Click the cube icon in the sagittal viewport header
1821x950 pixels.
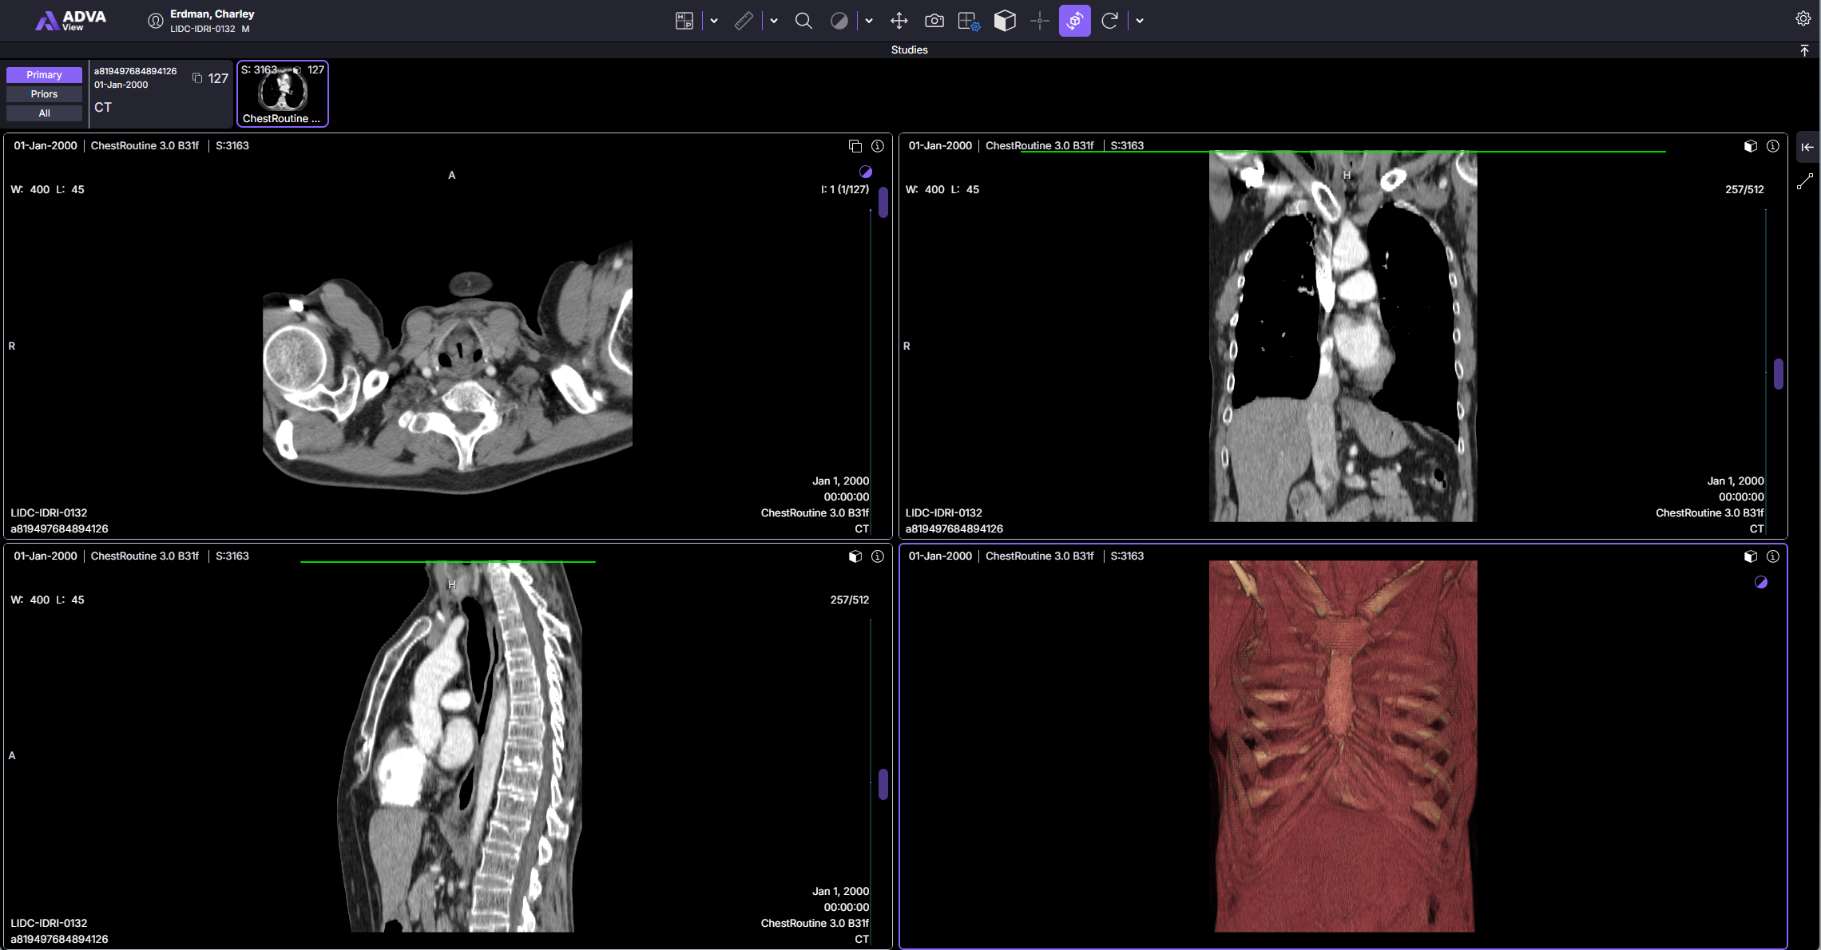click(855, 556)
